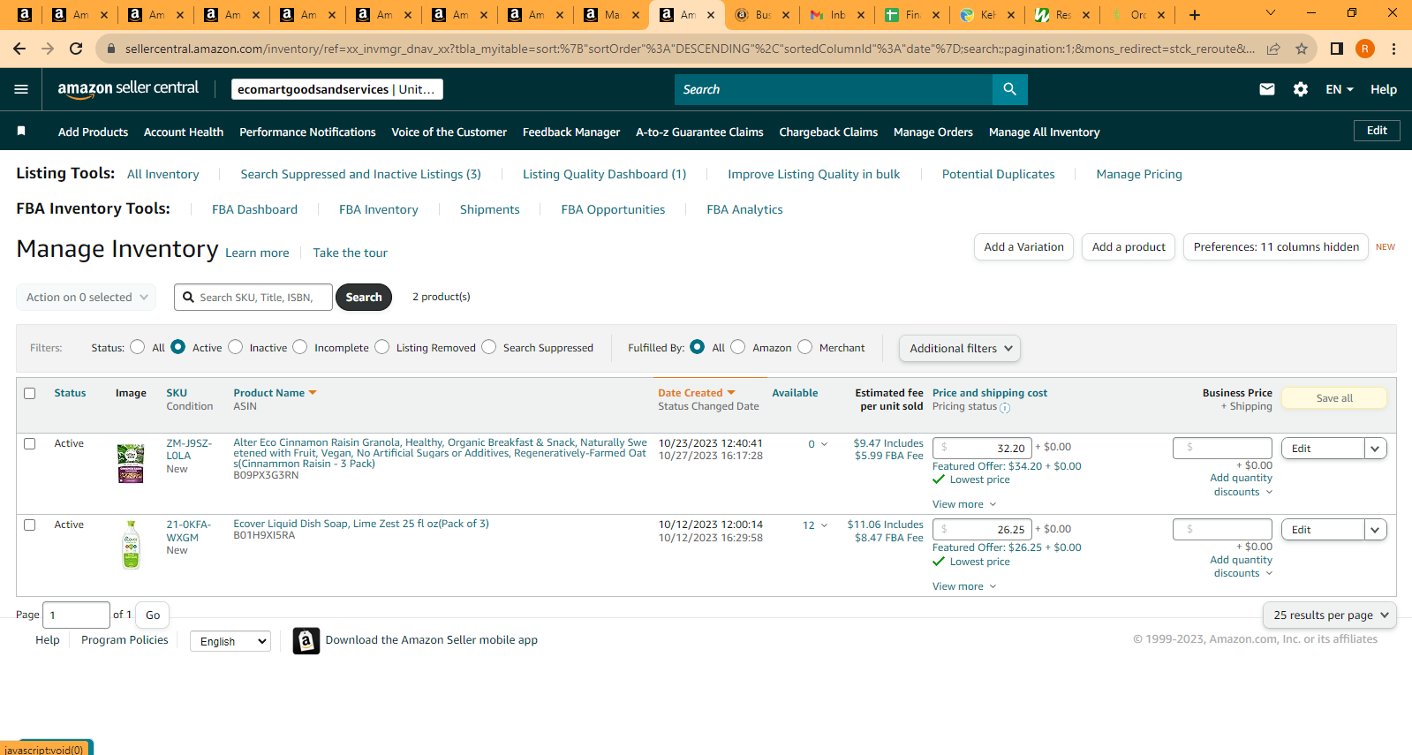Check the Alter Eco Granola row checkbox
The image size is (1412, 755).
pyautogui.click(x=30, y=444)
